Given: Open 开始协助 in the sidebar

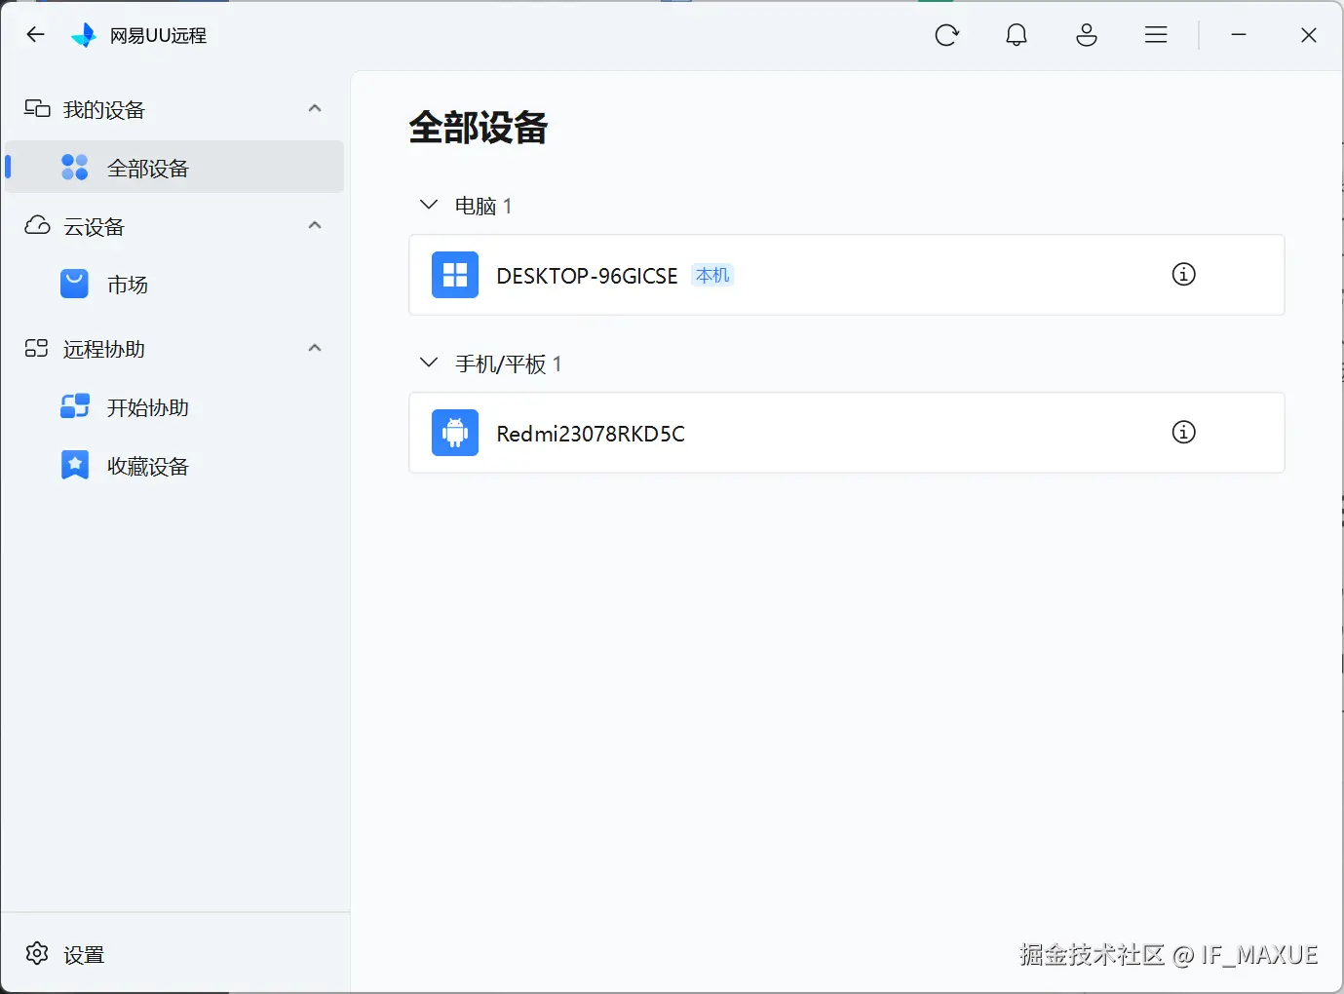Looking at the screenshot, I should [x=174, y=406].
